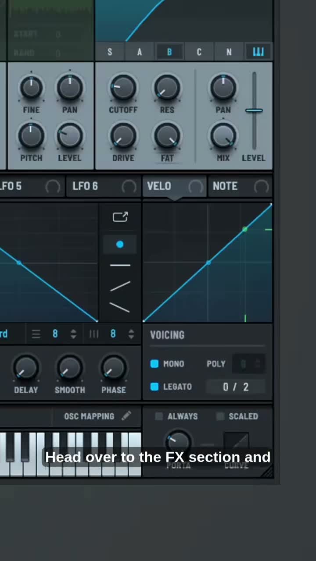Select the flat line shape icon
316x561 pixels.
tap(120, 266)
